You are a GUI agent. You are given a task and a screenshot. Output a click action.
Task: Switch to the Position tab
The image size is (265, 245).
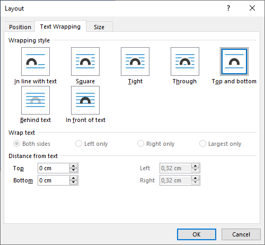click(x=20, y=27)
